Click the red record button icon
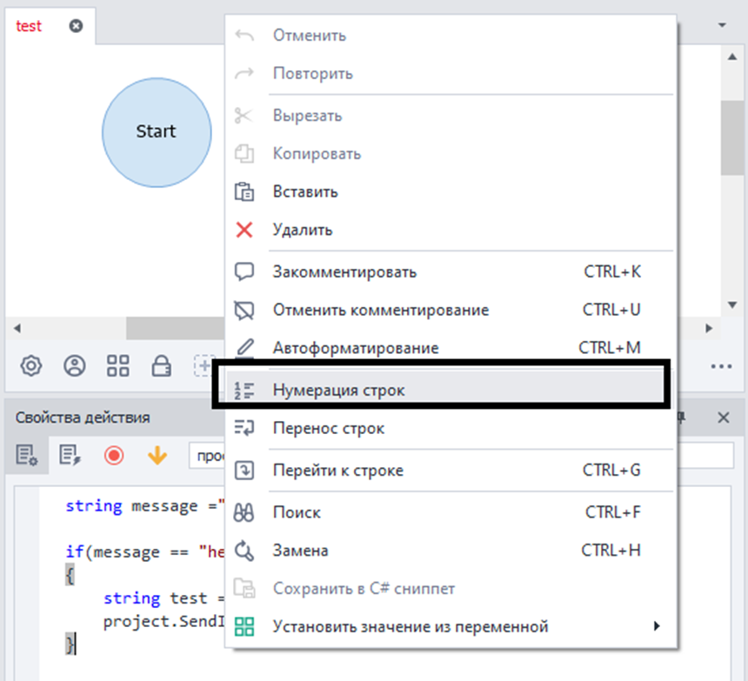Viewport: 748px width, 681px height. click(114, 455)
